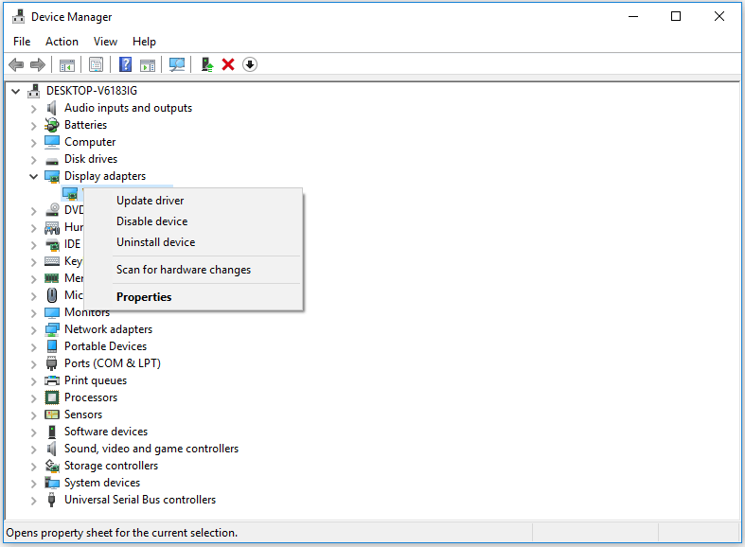Click the Action Pane toolbar icon
Viewport: 745px width, 547px height.
(x=148, y=65)
